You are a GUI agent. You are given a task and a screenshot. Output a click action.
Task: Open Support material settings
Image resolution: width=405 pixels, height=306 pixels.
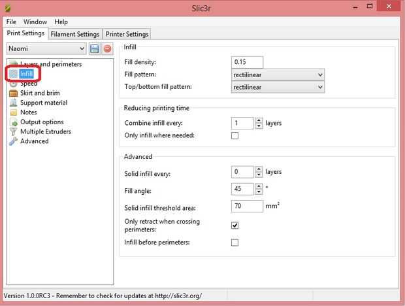pos(44,103)
